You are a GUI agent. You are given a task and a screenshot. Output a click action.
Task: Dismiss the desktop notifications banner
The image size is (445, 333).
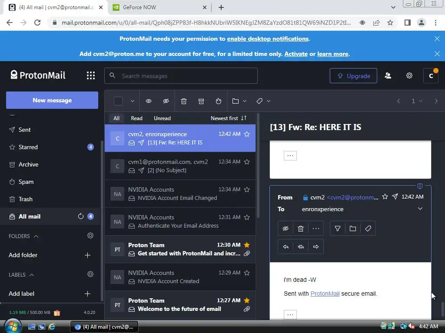click(x=437, y=39)
